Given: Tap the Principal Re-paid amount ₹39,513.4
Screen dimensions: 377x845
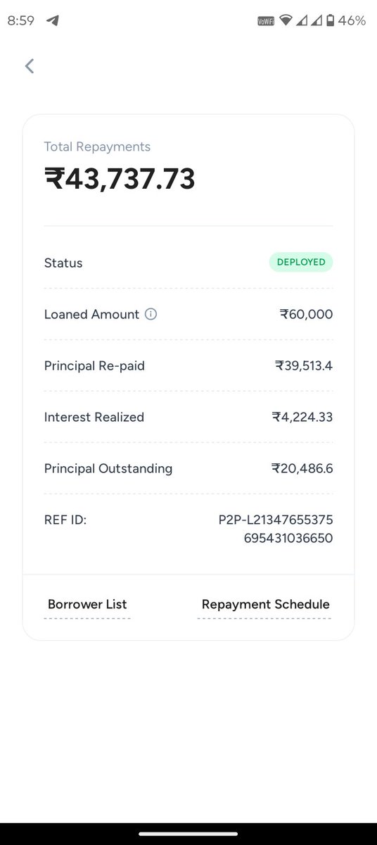Looking at the screenshot, I should pyautogui.click(x=304, y=365).
